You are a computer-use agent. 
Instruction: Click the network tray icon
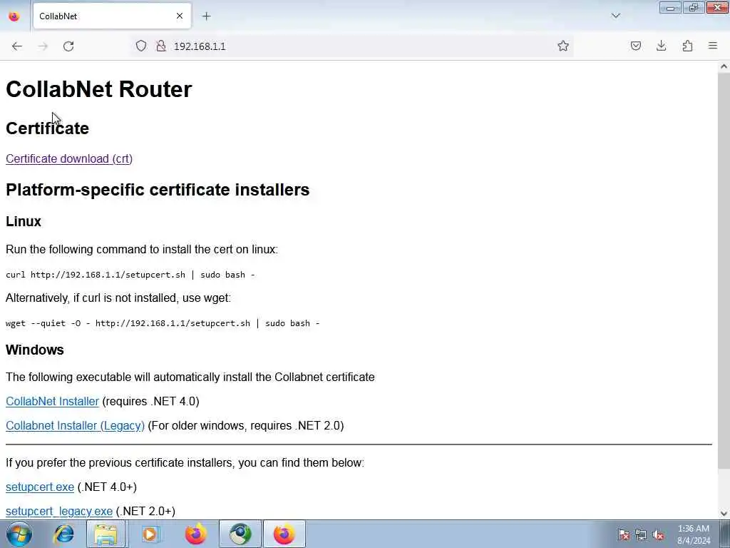pos(641,534)
